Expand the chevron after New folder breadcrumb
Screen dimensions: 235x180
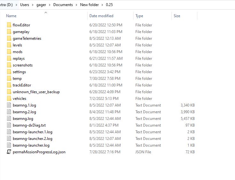coord(102,5)
